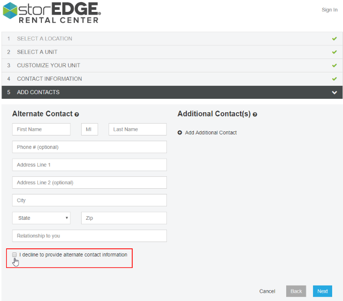Click the storEDGE Rental Center logo
The height and width of the screenshot is (301, 343).
pos(52,12)
